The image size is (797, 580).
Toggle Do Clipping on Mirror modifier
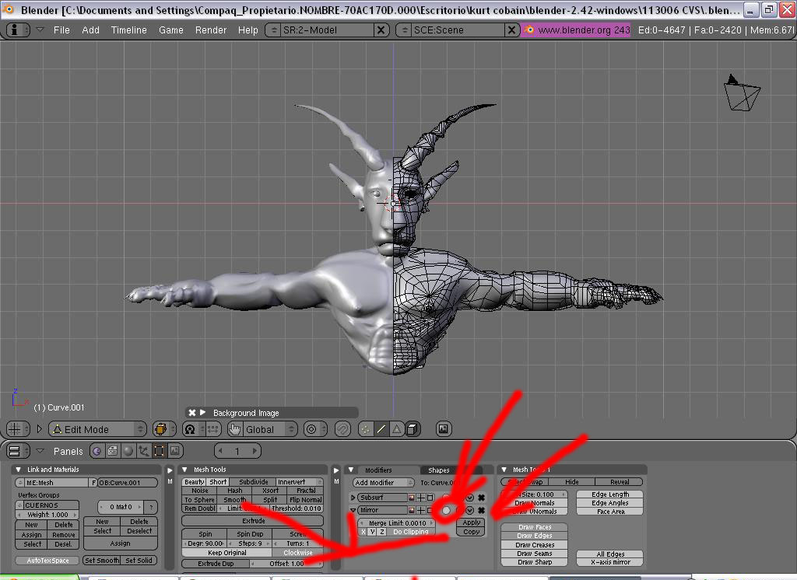pyautogui.click(x=410, y=533)
